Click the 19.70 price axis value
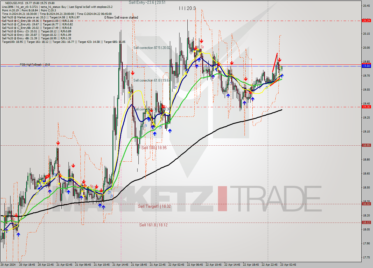 click(x=366, y=75)
